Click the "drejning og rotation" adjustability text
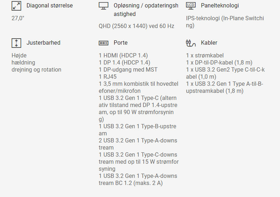 tap(36, 70)
